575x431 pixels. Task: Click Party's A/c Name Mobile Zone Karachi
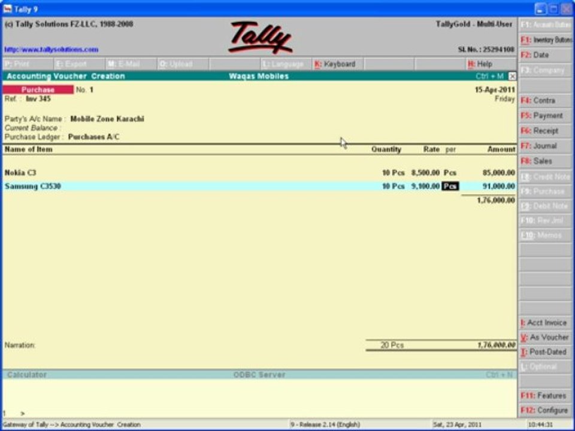coord(107,119)
